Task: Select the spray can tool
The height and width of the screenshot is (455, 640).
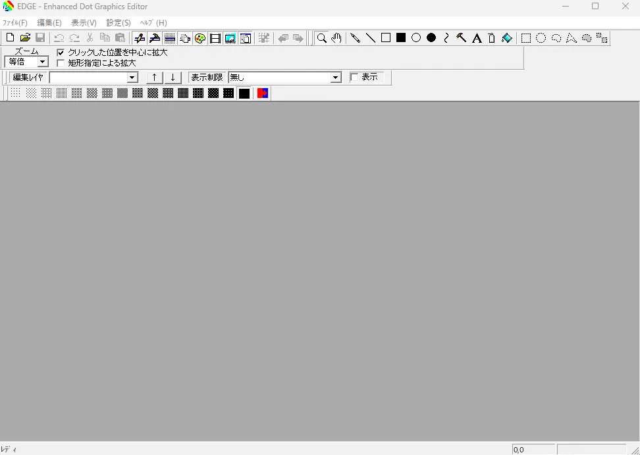Action: coord(491,38)
